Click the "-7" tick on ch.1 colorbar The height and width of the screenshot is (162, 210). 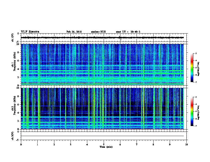(x=195, y=82)
